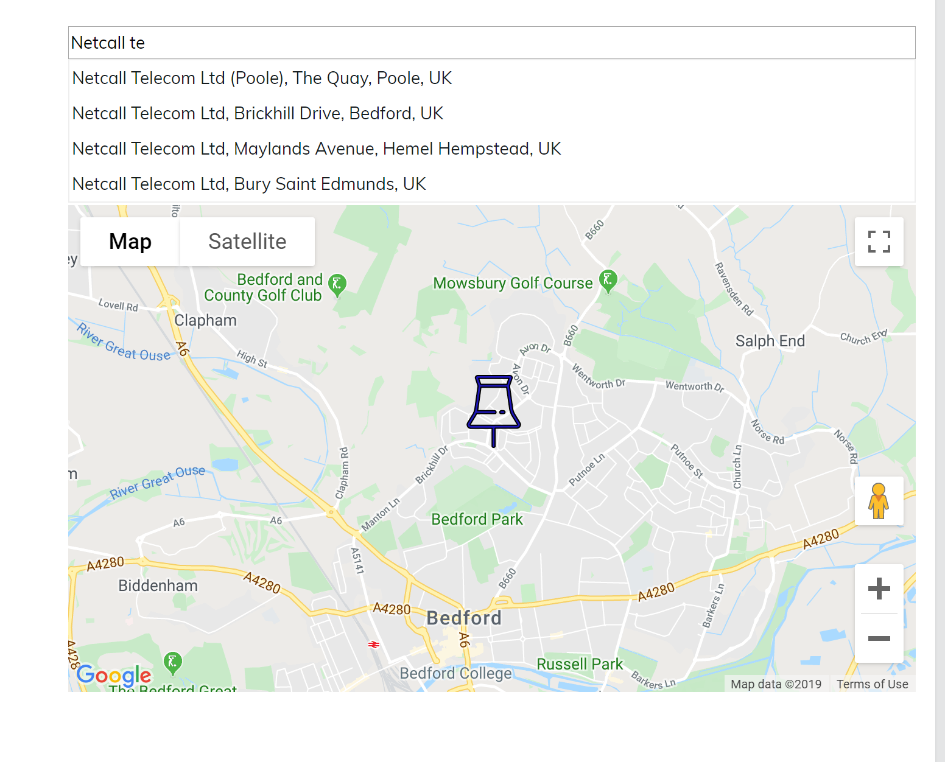Click the Russell Park label
Image resolution: width=945 pixels, height=762 pixels.
coord(580,664)
